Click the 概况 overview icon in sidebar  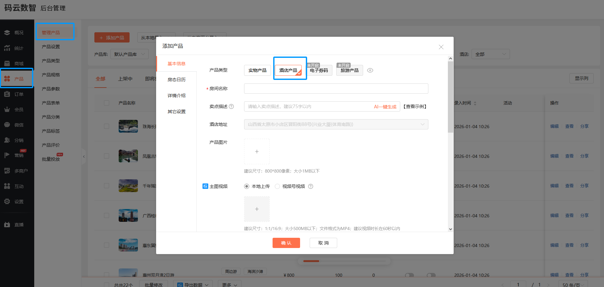click(7, 33)
